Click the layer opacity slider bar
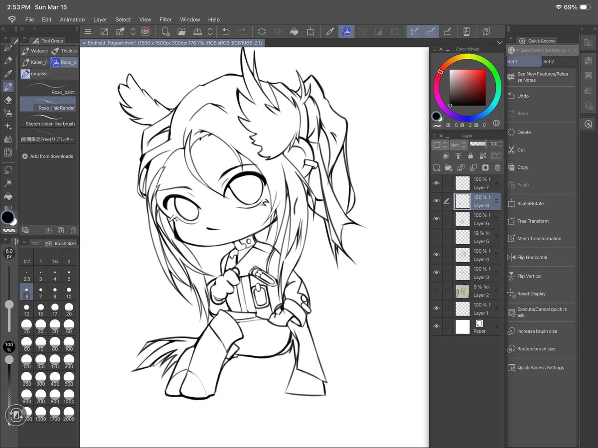Image resolution: width=598 pixels, height=448 pixels. 478,144
